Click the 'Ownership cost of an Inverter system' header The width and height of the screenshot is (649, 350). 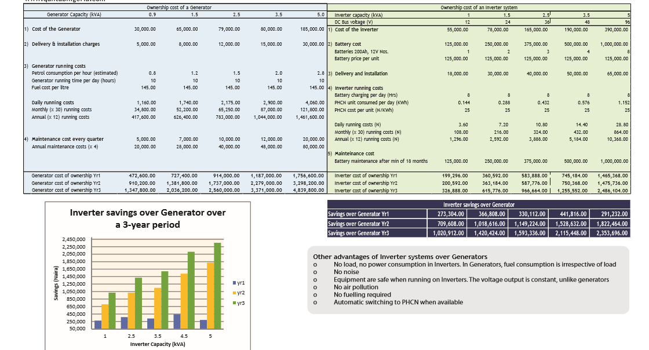[479, 8]
